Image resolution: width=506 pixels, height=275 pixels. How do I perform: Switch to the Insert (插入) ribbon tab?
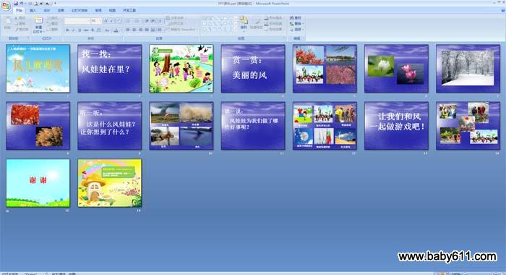[x=33, y=10]
